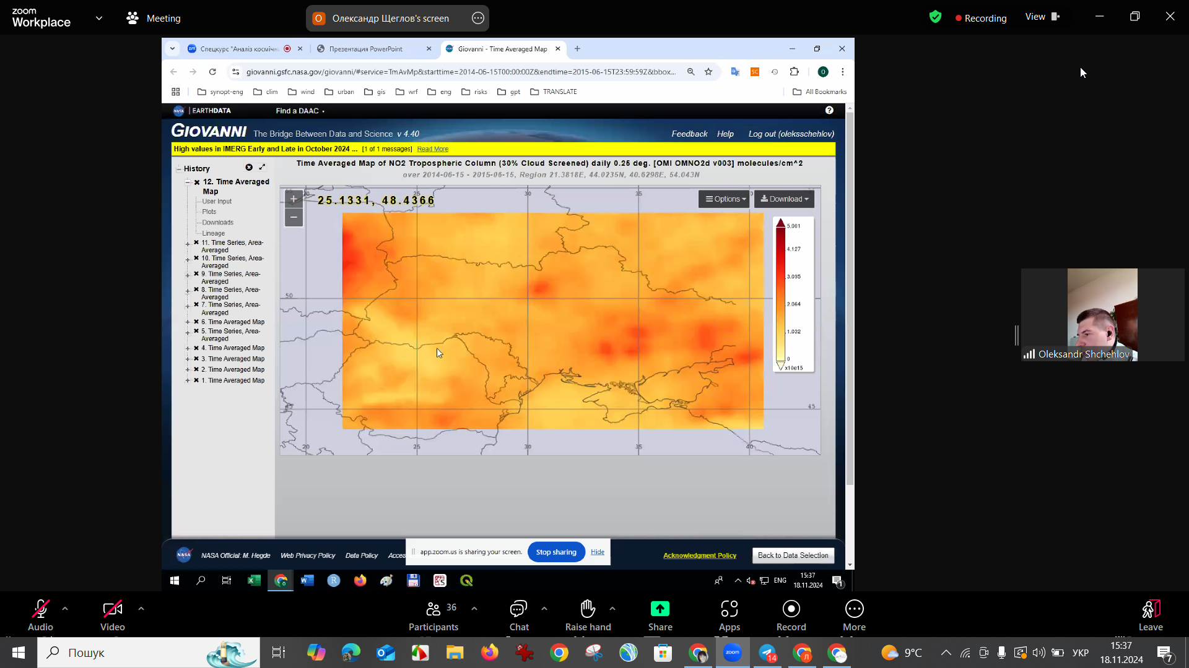Turn on camera with Video

(112, 609)
